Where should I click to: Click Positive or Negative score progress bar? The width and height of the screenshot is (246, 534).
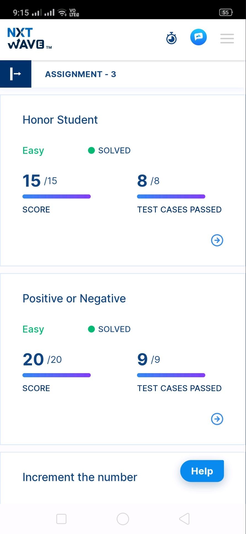[57, 375]
